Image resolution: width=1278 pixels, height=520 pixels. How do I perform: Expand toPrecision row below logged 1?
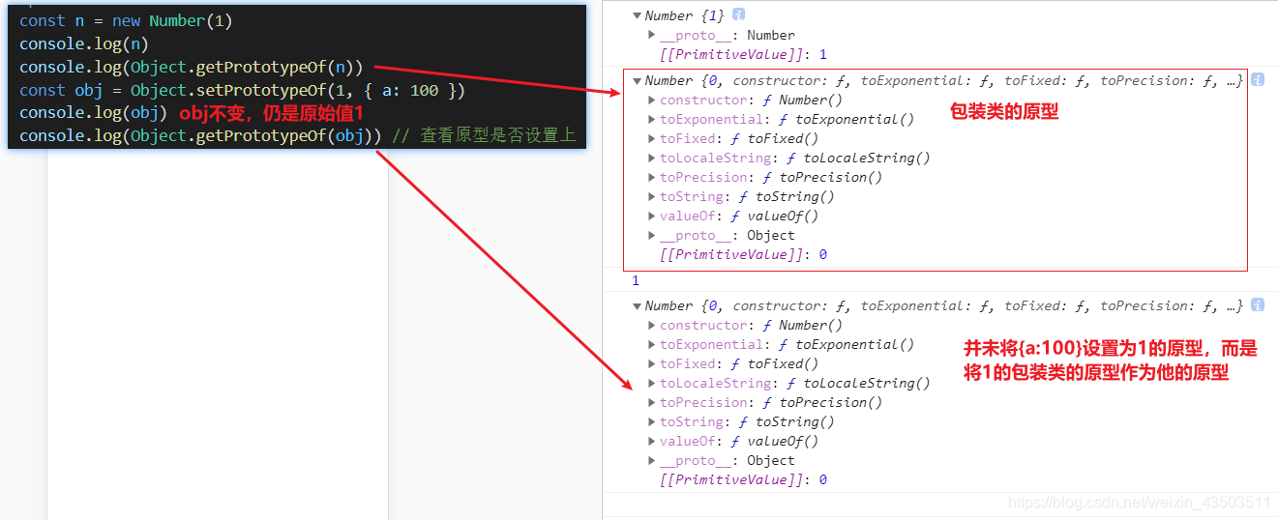[652, 402]
